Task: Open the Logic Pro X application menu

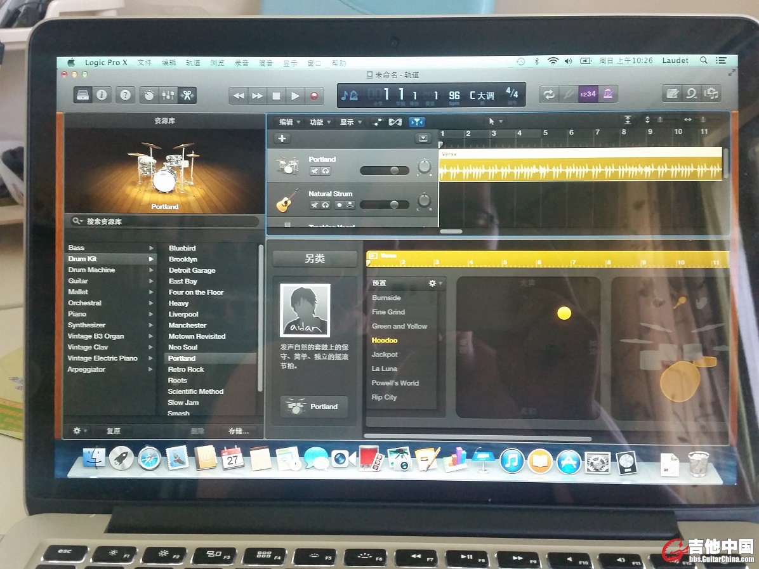Action: 106,62
